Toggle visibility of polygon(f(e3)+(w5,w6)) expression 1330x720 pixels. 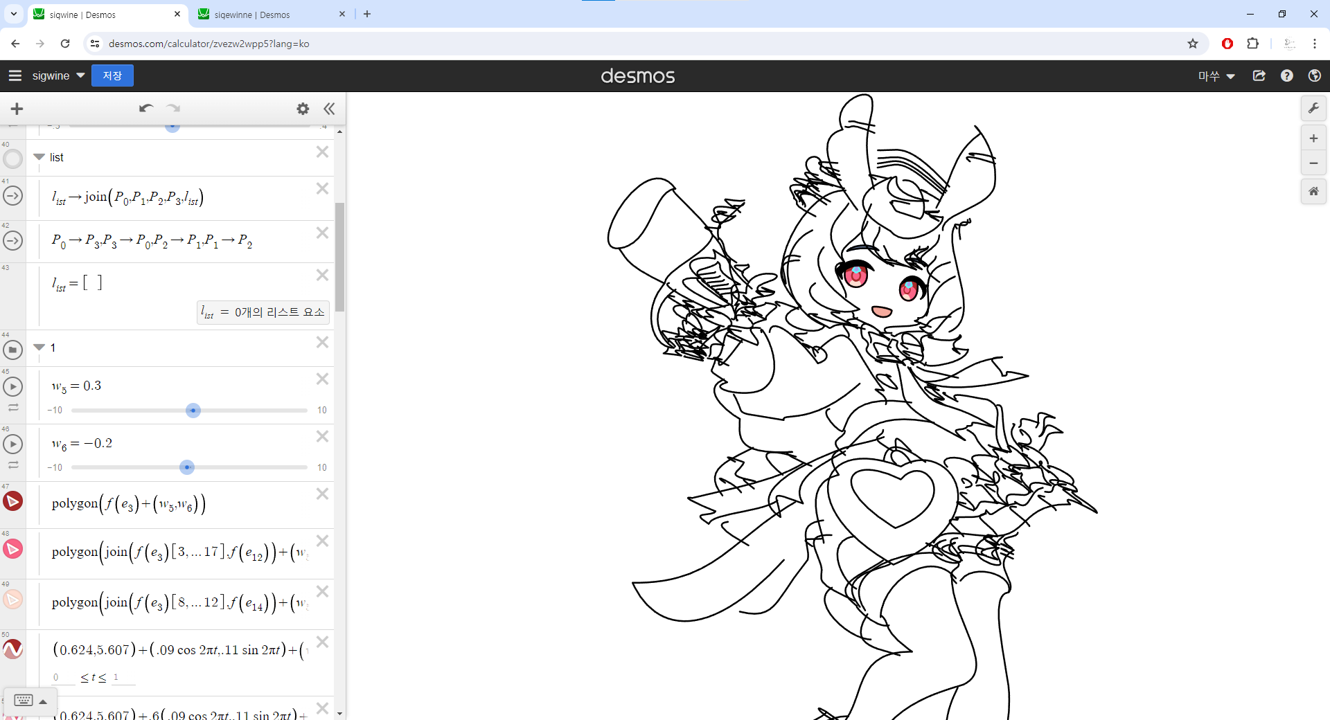pos(12,501)
